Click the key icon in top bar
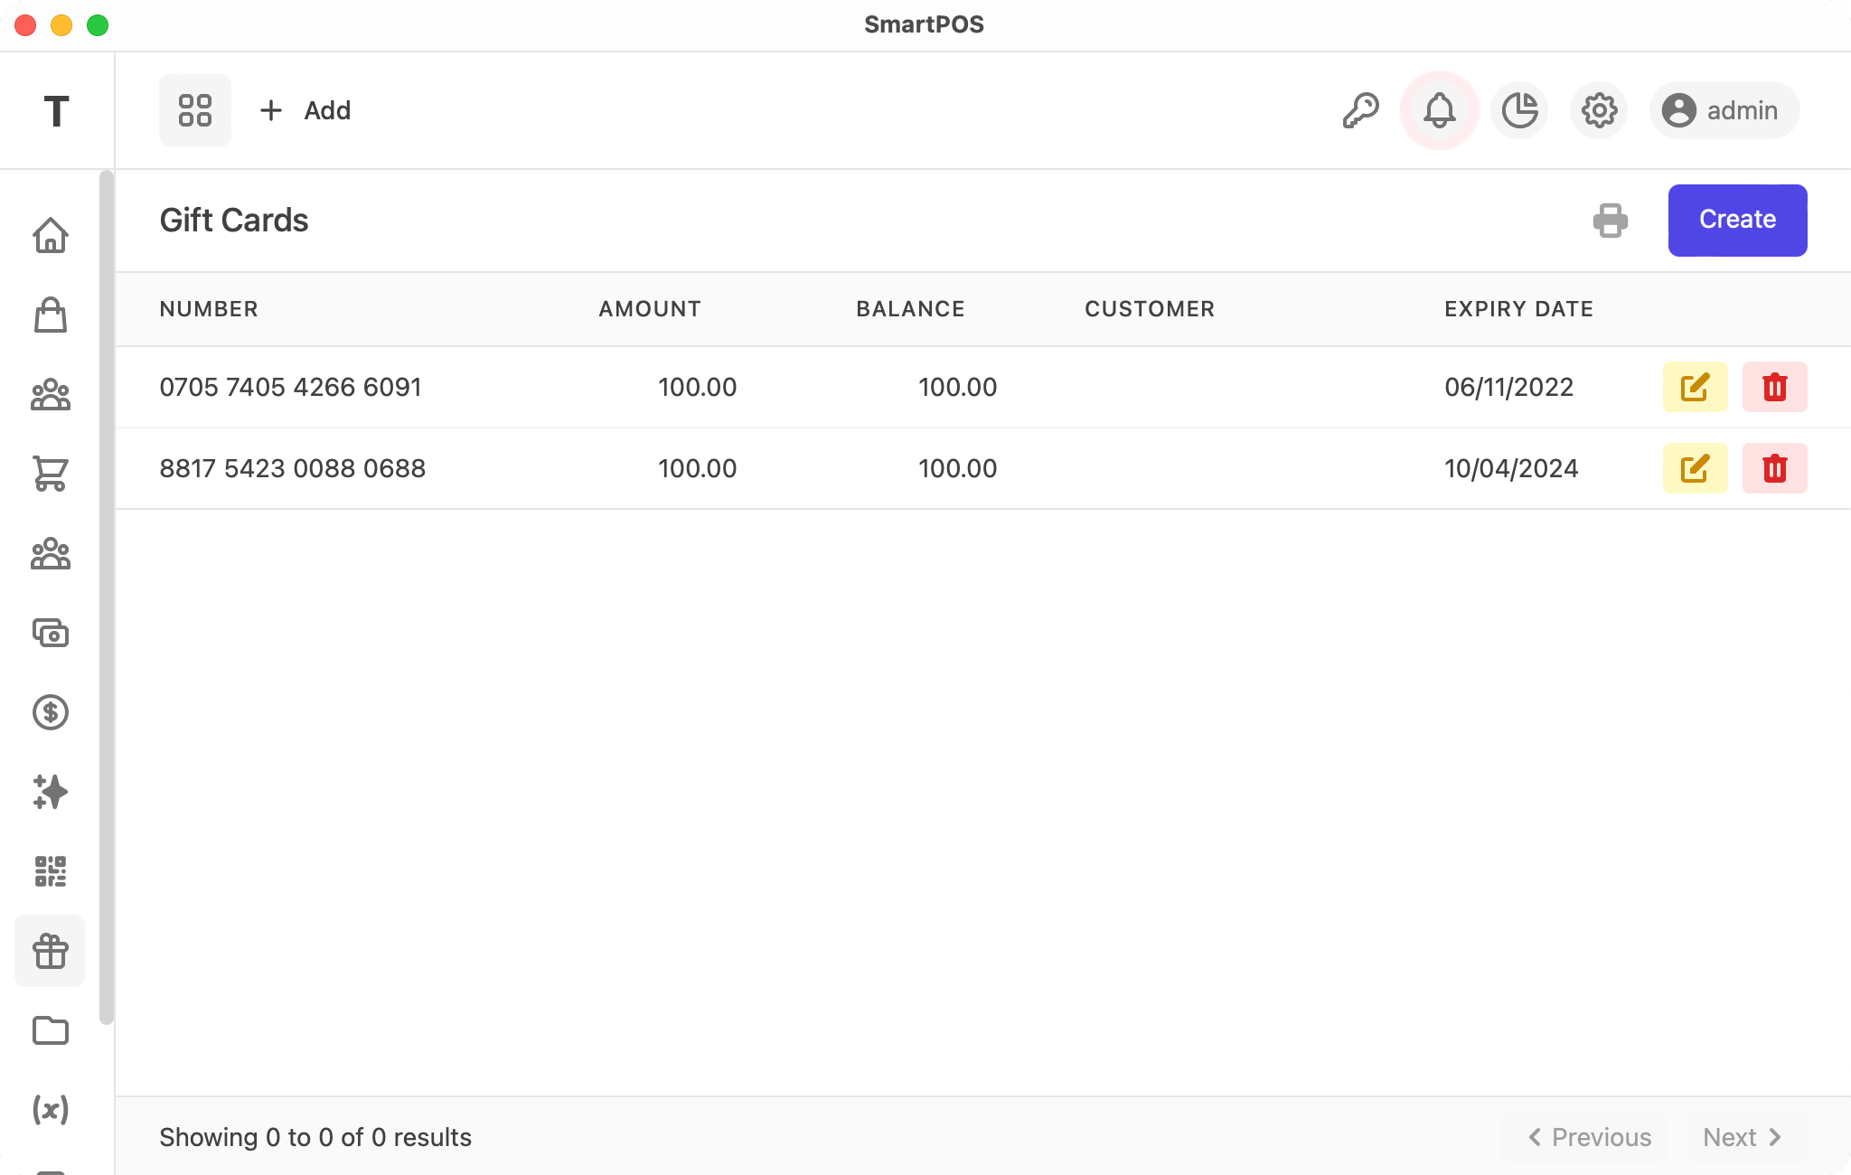This screenshot has width=1851, height=1175. (1360, 110)
